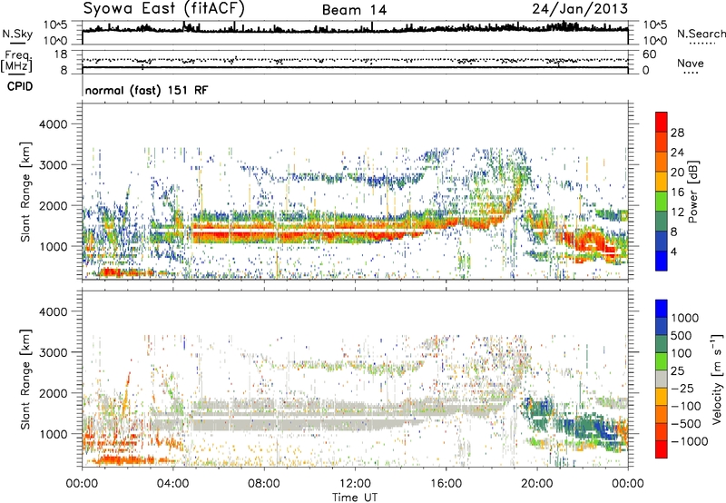This screenshot has width=726, height=503.
Task: Click the '20:00' time tick label
Action: point(537,484)
